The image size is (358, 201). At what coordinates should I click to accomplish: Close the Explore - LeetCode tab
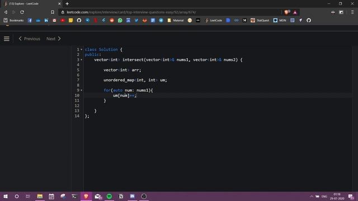(x=59, y=4)
